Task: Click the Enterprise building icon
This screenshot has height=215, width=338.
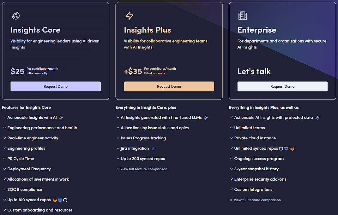Action: (242, 15)
